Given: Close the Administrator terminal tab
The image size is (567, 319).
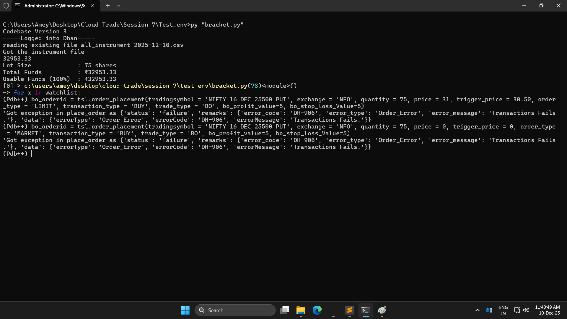Looking at the screenshot, I should click(92, 6).
